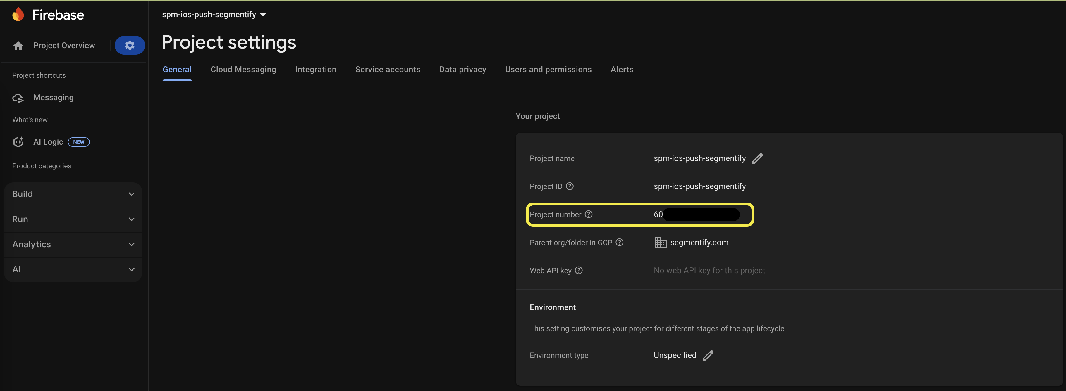Click the Messaging cloud icon
The image size is (1066, 391).
pos(18,98)
